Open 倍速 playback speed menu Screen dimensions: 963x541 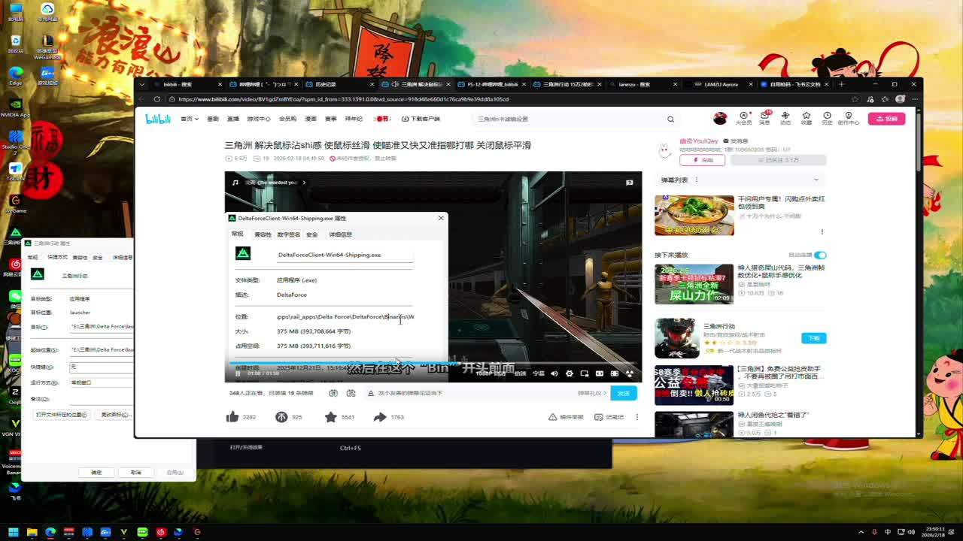[x=520, y=373]
